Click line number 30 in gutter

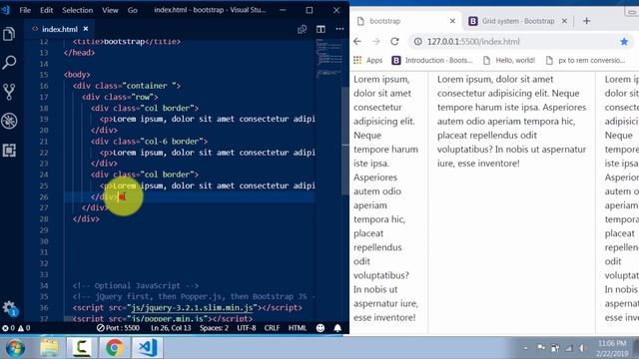(x=44, y=241)
